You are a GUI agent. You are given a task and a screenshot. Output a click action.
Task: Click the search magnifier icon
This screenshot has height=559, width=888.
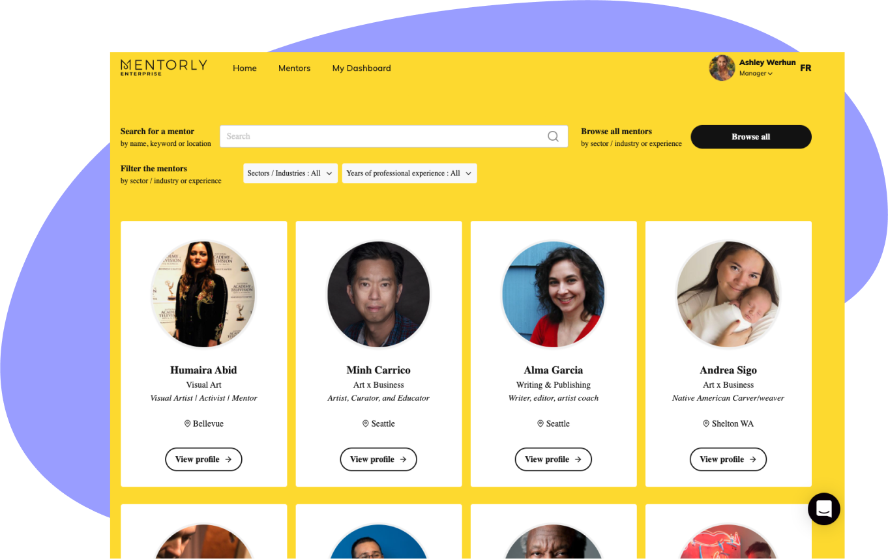point(553,136)
